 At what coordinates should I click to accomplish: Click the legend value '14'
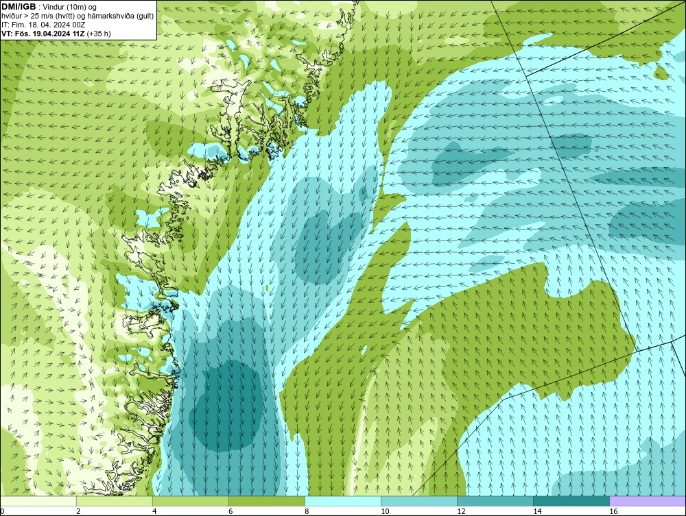[x=537, y=511]
